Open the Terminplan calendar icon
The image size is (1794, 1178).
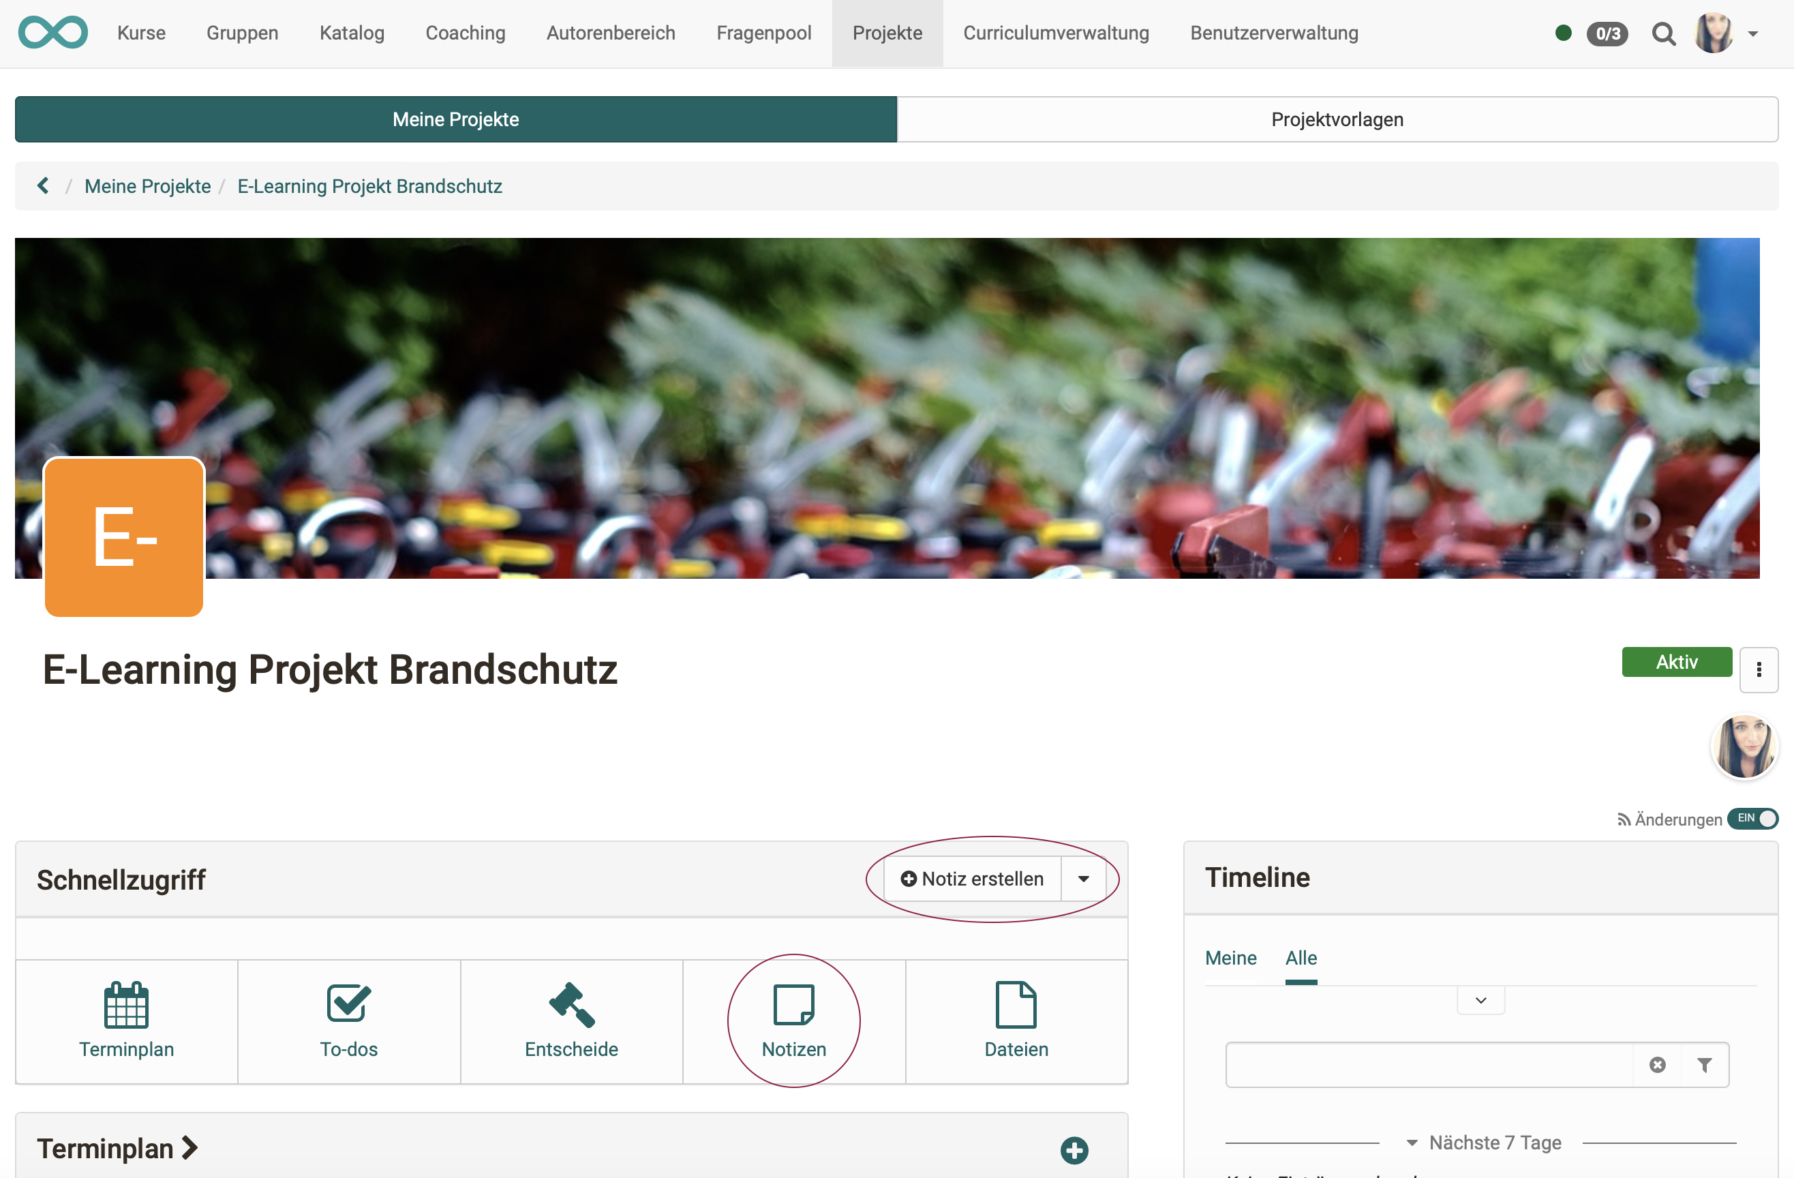click(x=126, y=1004)
